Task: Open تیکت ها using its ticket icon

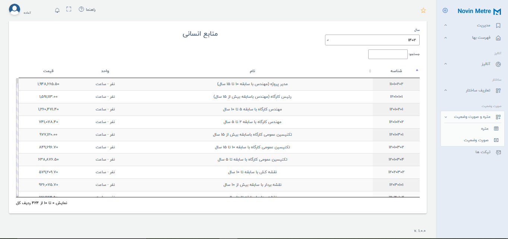Action: point(496,152)
